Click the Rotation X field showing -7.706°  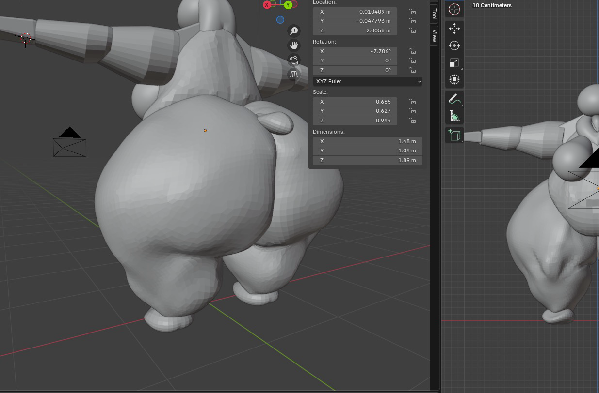click(x=355, y=51)
